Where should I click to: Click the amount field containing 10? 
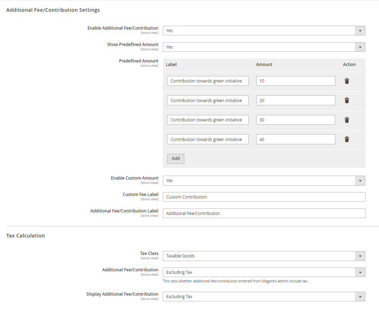295,81
